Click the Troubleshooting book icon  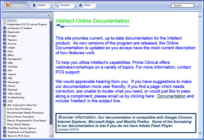(x=5, y=97)
